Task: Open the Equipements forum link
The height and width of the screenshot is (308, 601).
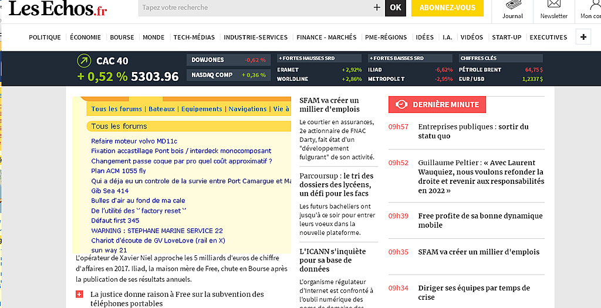Action: click(202, 109)
